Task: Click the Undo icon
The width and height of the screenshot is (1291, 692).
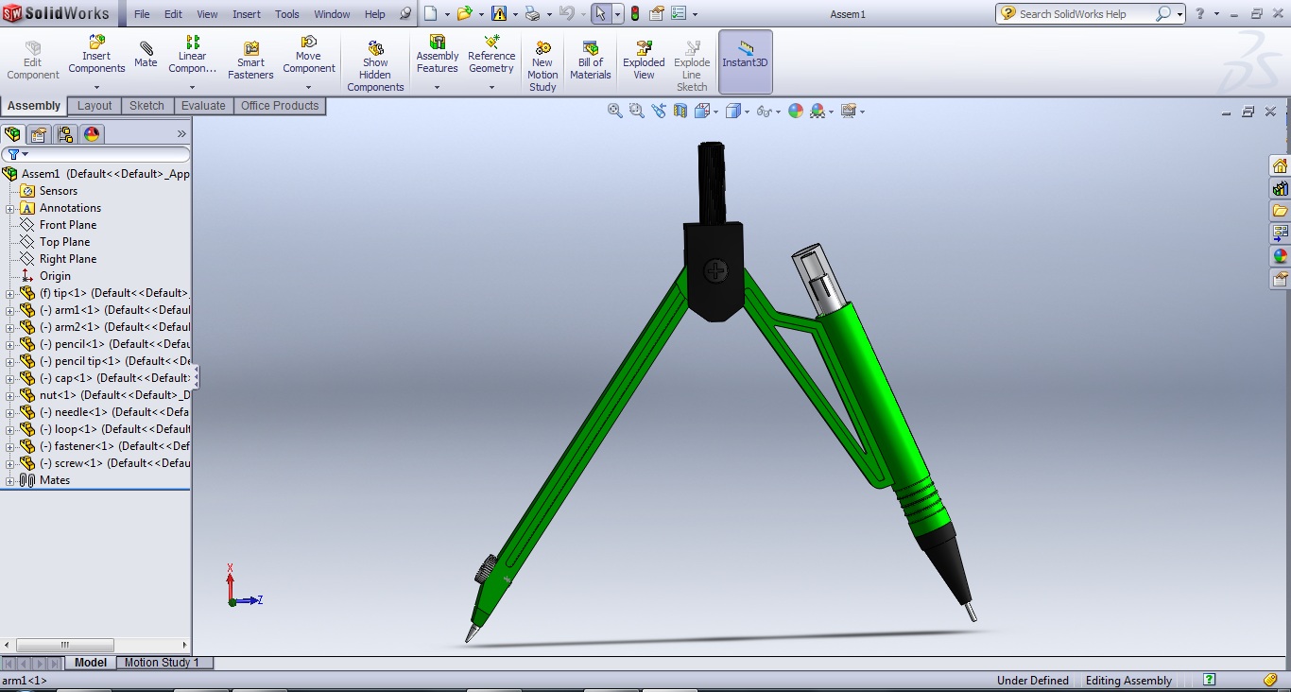Action: tap(566, 13)
